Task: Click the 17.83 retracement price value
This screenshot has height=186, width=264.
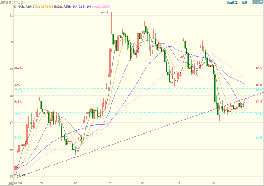Action: pos(259,101)
